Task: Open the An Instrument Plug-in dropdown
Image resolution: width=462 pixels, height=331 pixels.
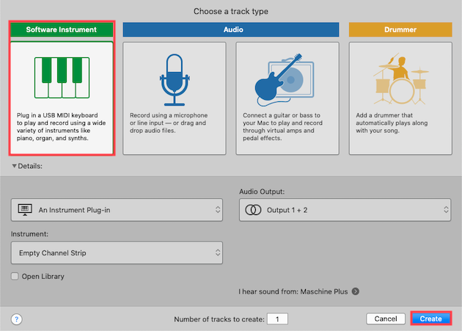Action: pyautogui.click(x=117, y=210)
